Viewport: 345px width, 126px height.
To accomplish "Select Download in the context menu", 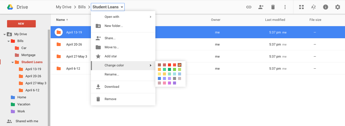I will 112,87.
